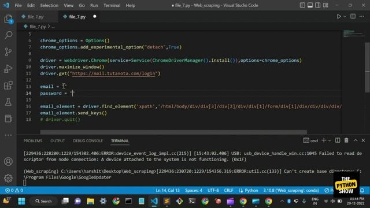Open Sublime Text from the taskbar

point(167,201)
